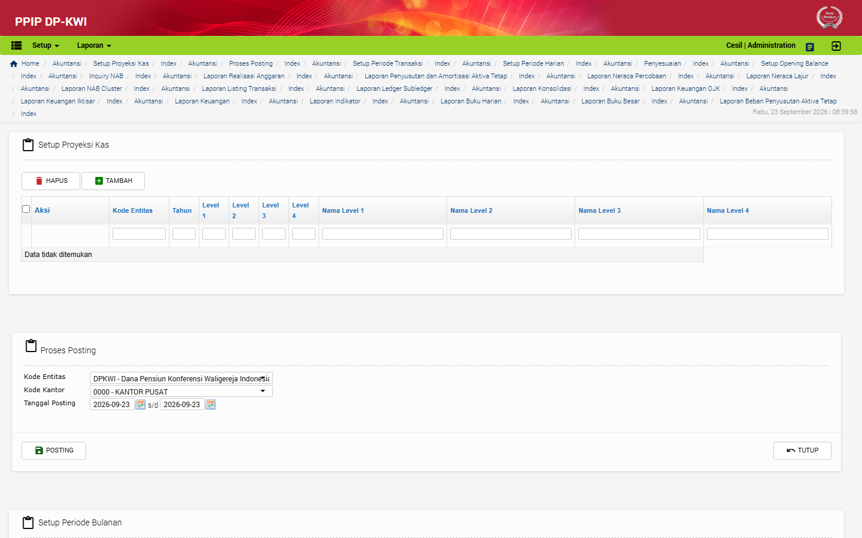Viewport: 862px width, 538px height.
Task: Click the logout exit icon
Action: click(x=836, y=46)
